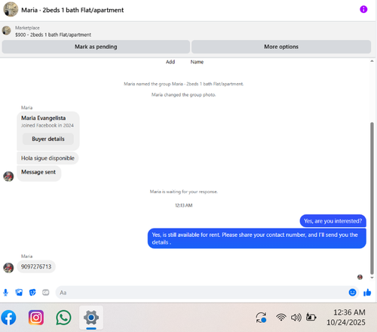Screen dimensions: 377x332
Task: Click the Maria Evangelista profile name
Action: (43, 118)
